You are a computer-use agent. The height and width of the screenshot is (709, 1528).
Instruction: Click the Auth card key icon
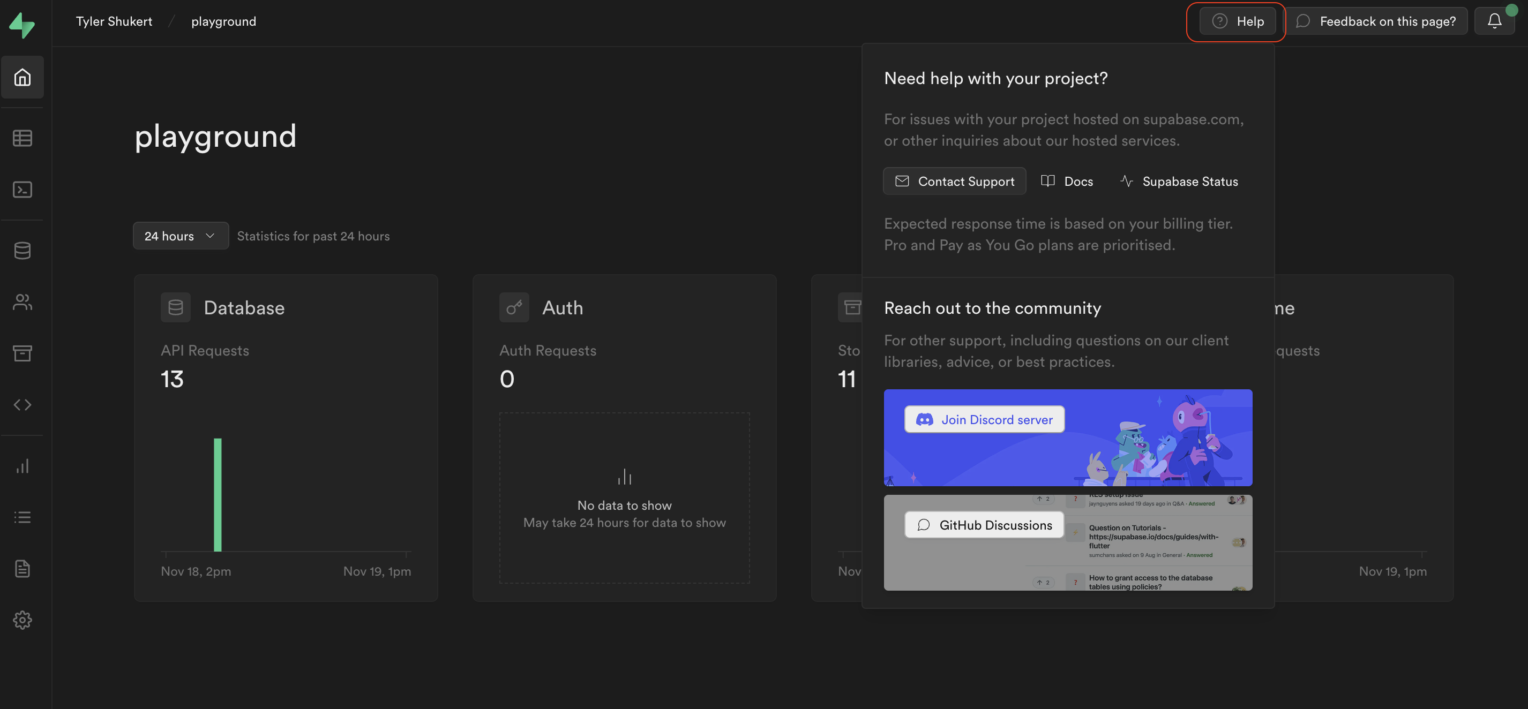point(514,307)
